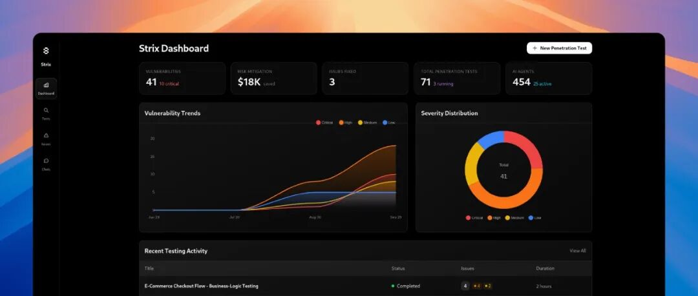Open the Total Penetration Tests 71 card
The image size is (698, 296).
[x=457, y=78]
